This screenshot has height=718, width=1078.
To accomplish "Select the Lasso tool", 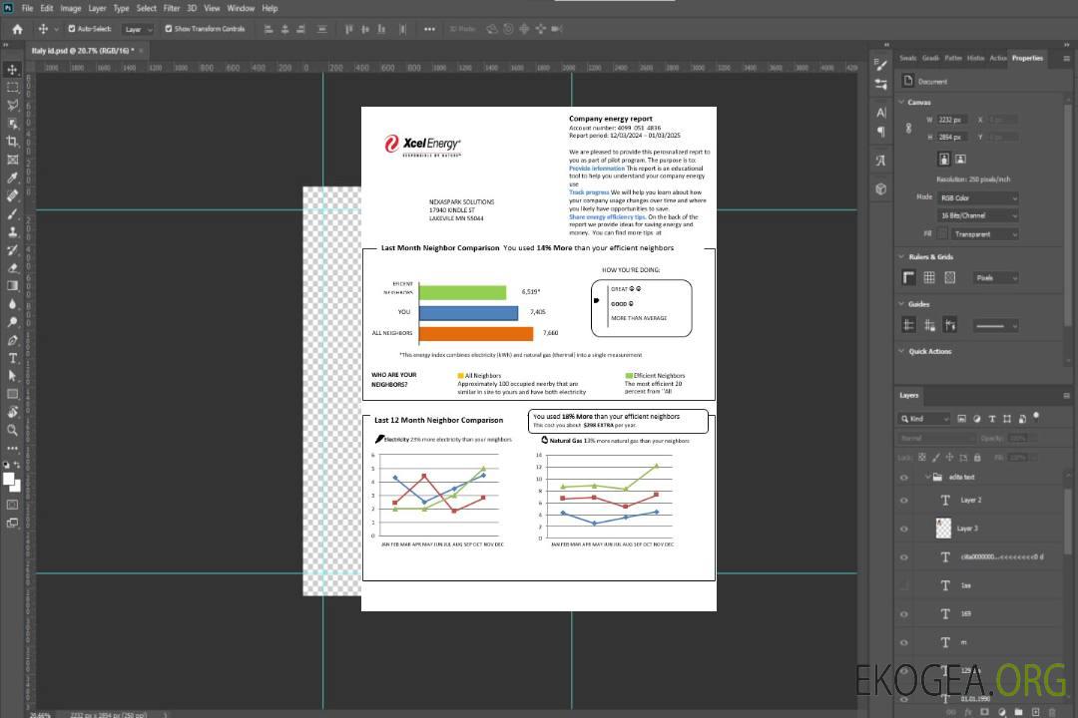I will point(12,105).
